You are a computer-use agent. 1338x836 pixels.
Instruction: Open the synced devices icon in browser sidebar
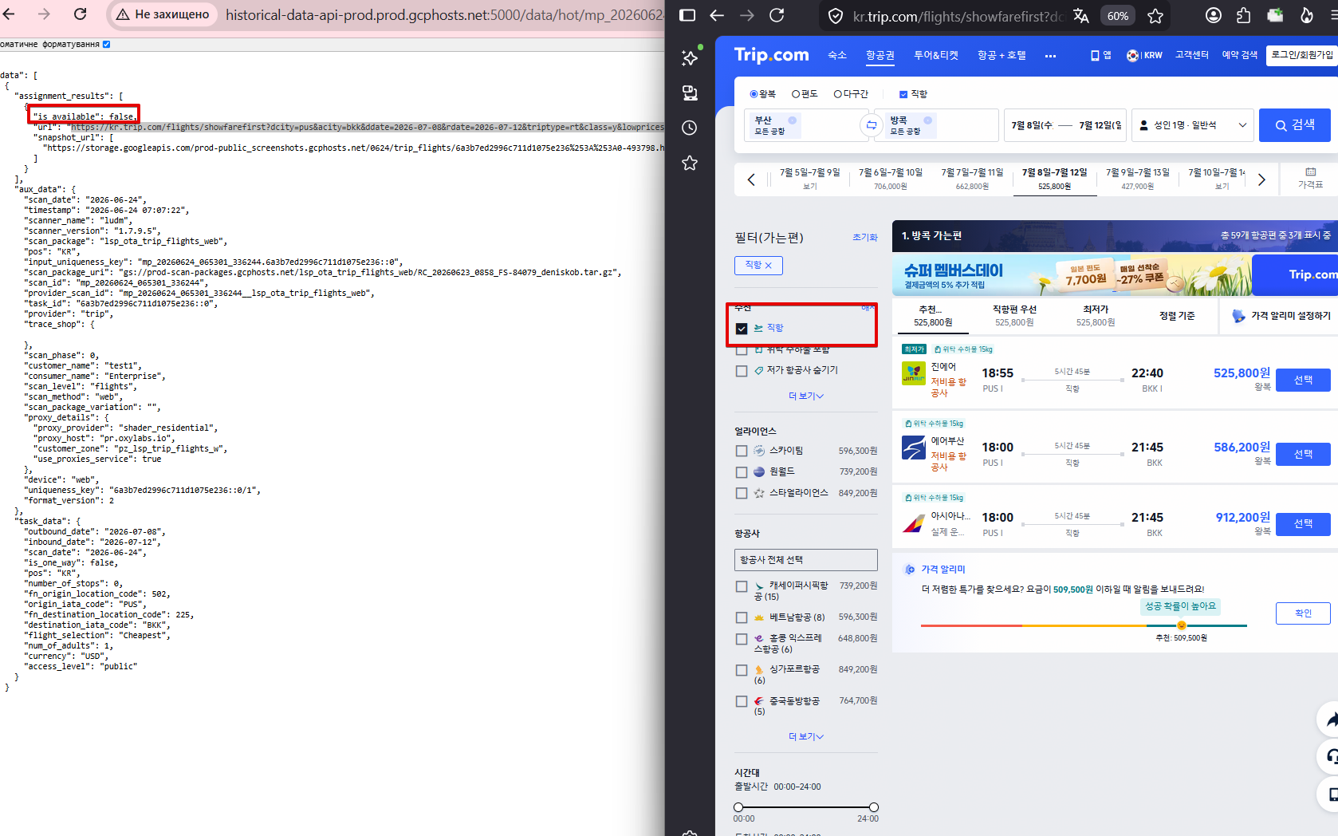pos(690,93)
